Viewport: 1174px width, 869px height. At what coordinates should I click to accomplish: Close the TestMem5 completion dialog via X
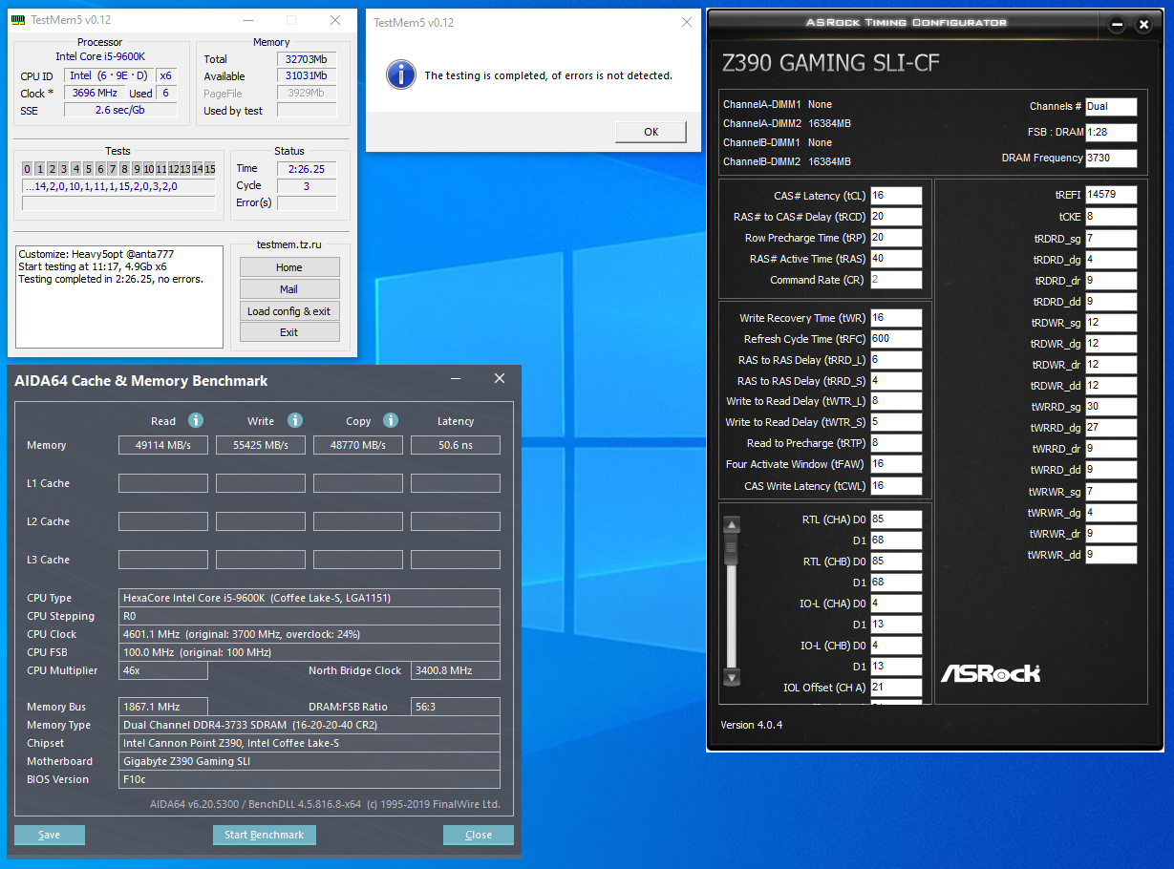686,22
